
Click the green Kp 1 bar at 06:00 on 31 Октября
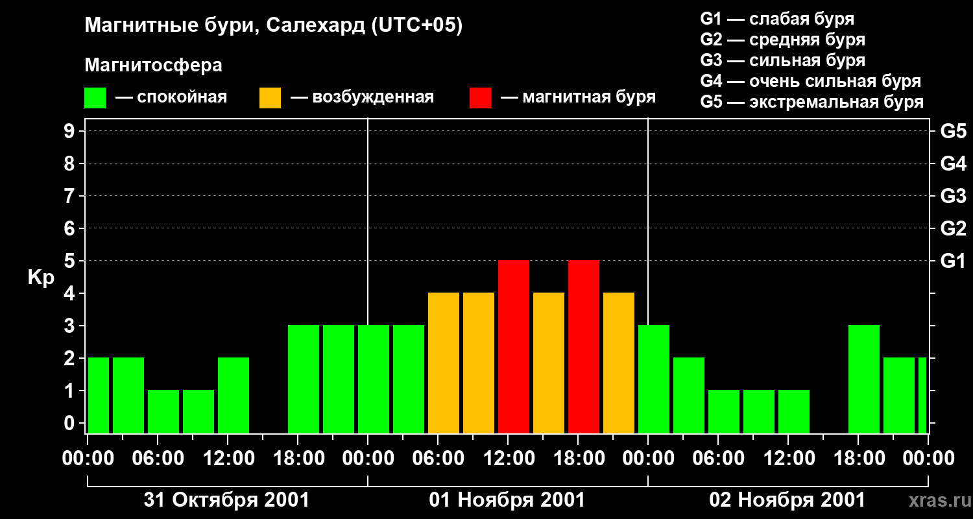(163, 411)
